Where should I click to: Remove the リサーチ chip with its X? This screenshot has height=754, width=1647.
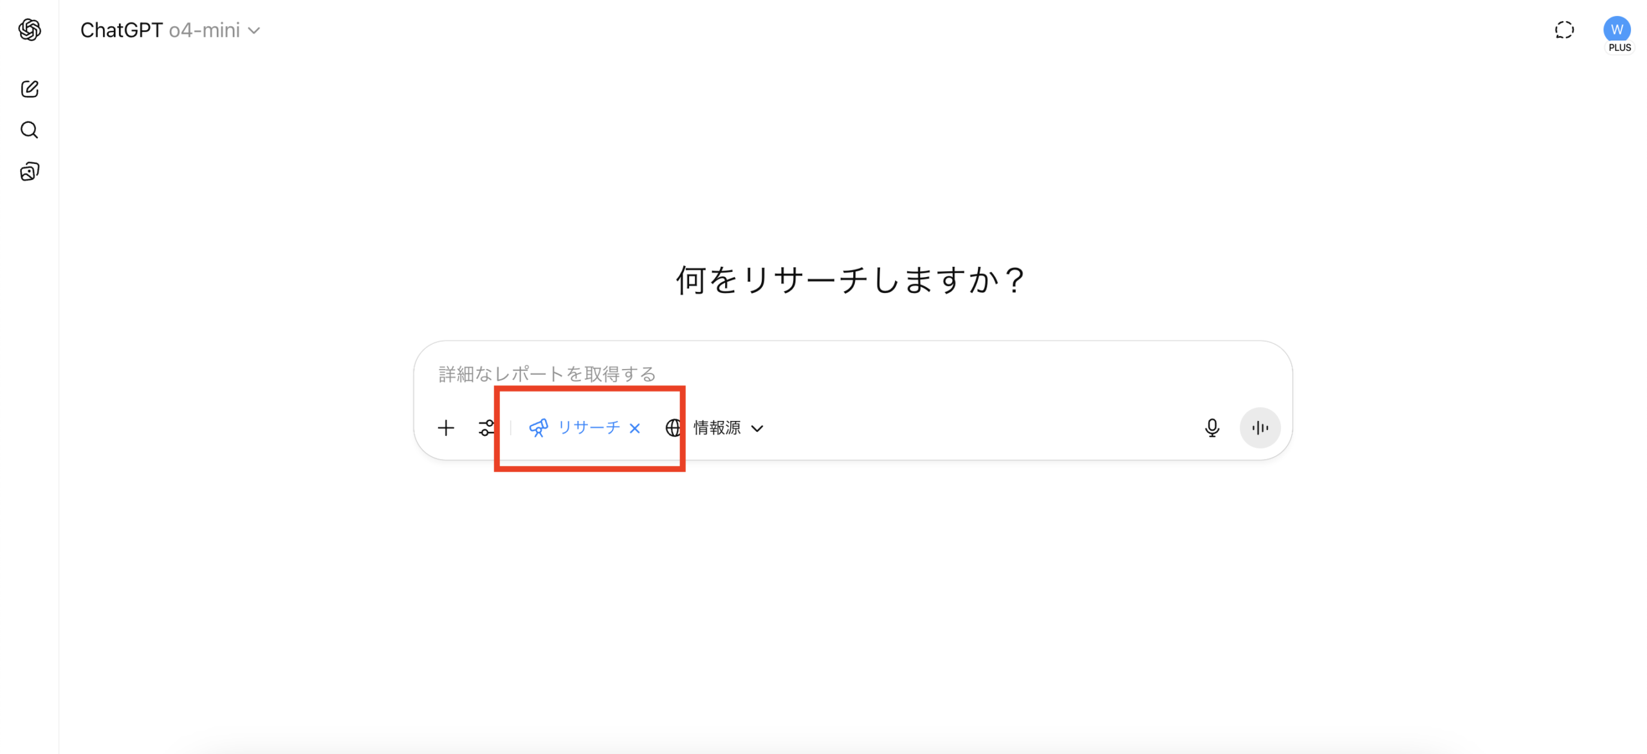tap(635, 429)
